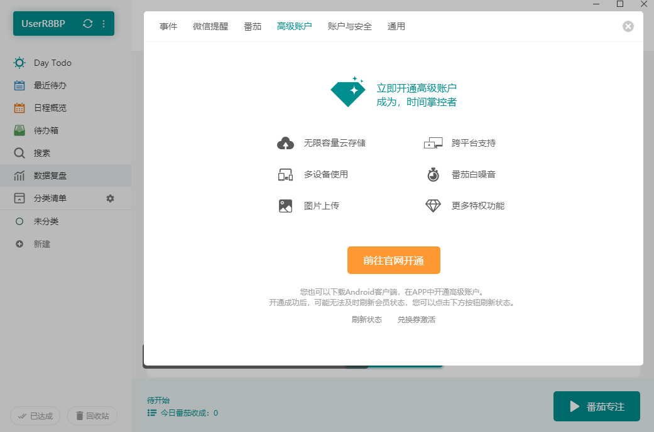This screenshot has width=654, height=432.
Task: Switch to the 通用 tab
Action: coord(396,26)
